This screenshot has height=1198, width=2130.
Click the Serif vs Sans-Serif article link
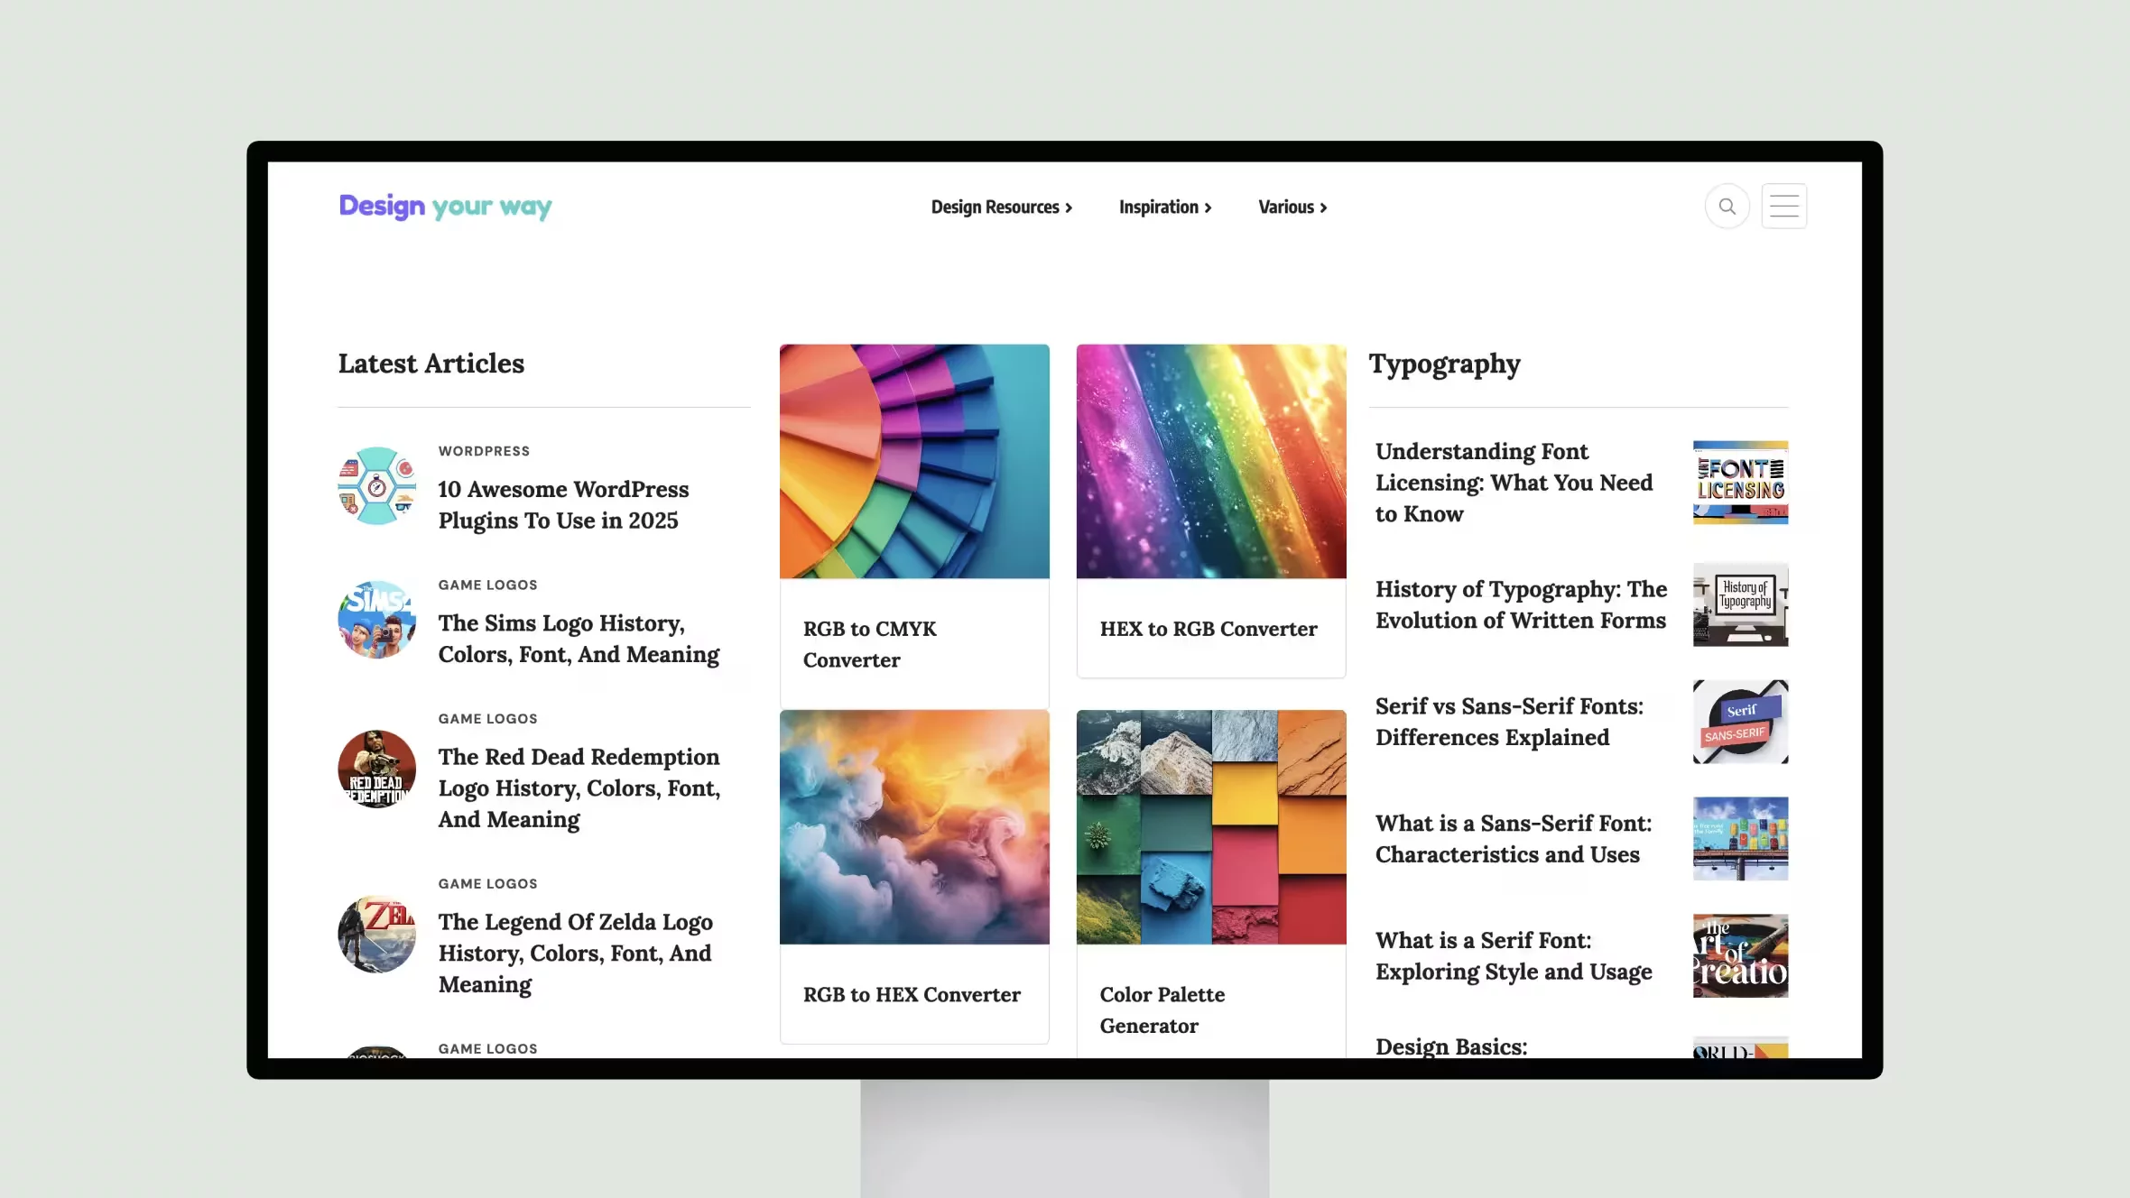coord(1510,720)
